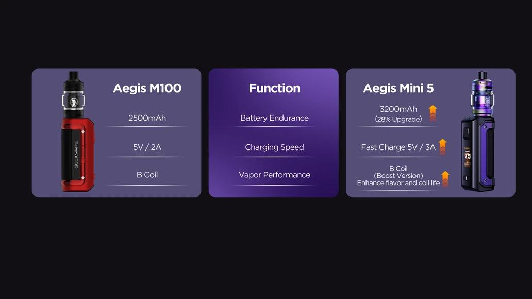Viewport: 532px width, 299px height.
Task: Select the red Aegis M100 device image
Action: [78, 131]
